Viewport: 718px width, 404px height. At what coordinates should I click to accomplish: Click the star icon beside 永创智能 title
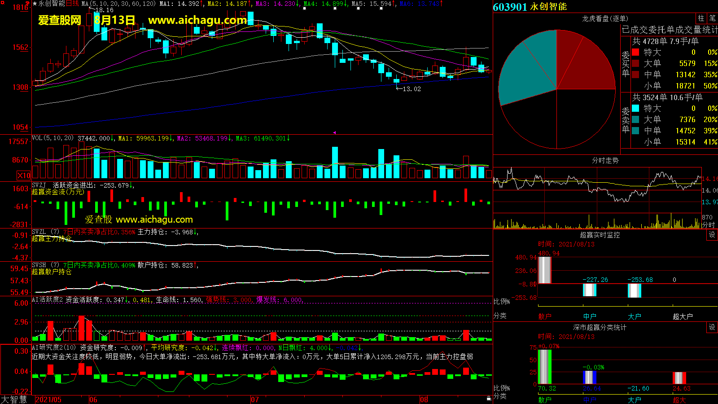tap(35, 4)
